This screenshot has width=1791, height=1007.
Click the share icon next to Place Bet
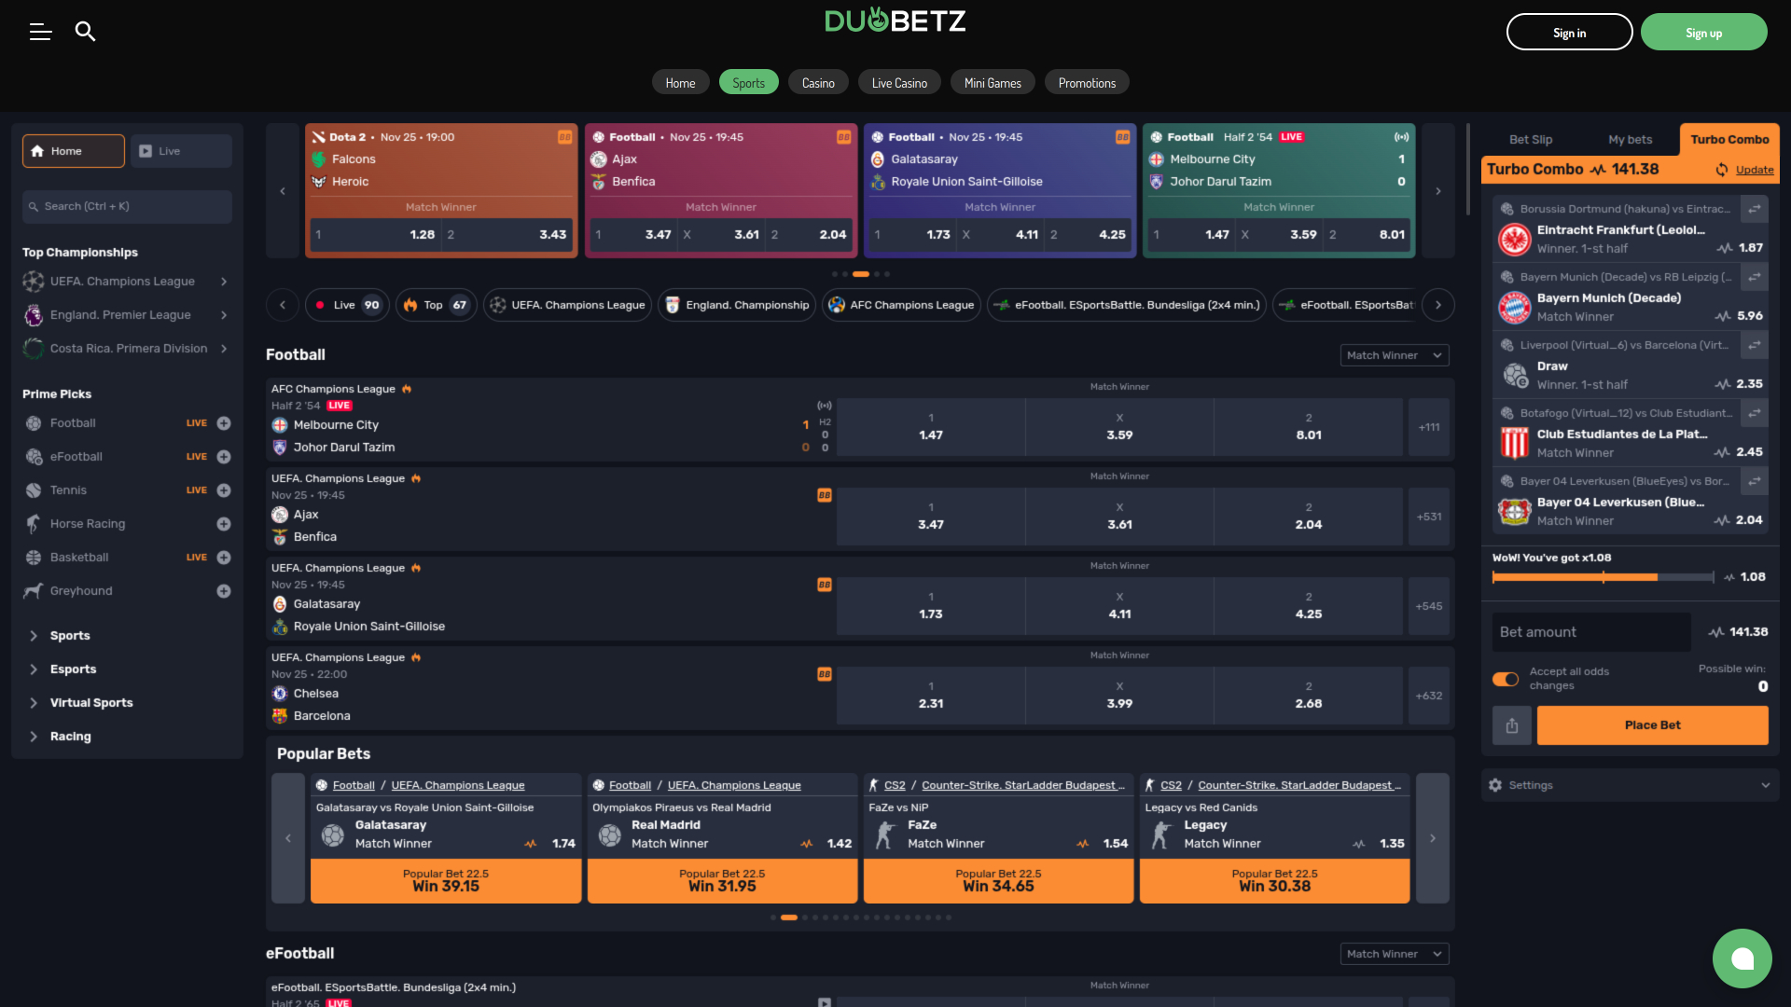click(1511, 725)
